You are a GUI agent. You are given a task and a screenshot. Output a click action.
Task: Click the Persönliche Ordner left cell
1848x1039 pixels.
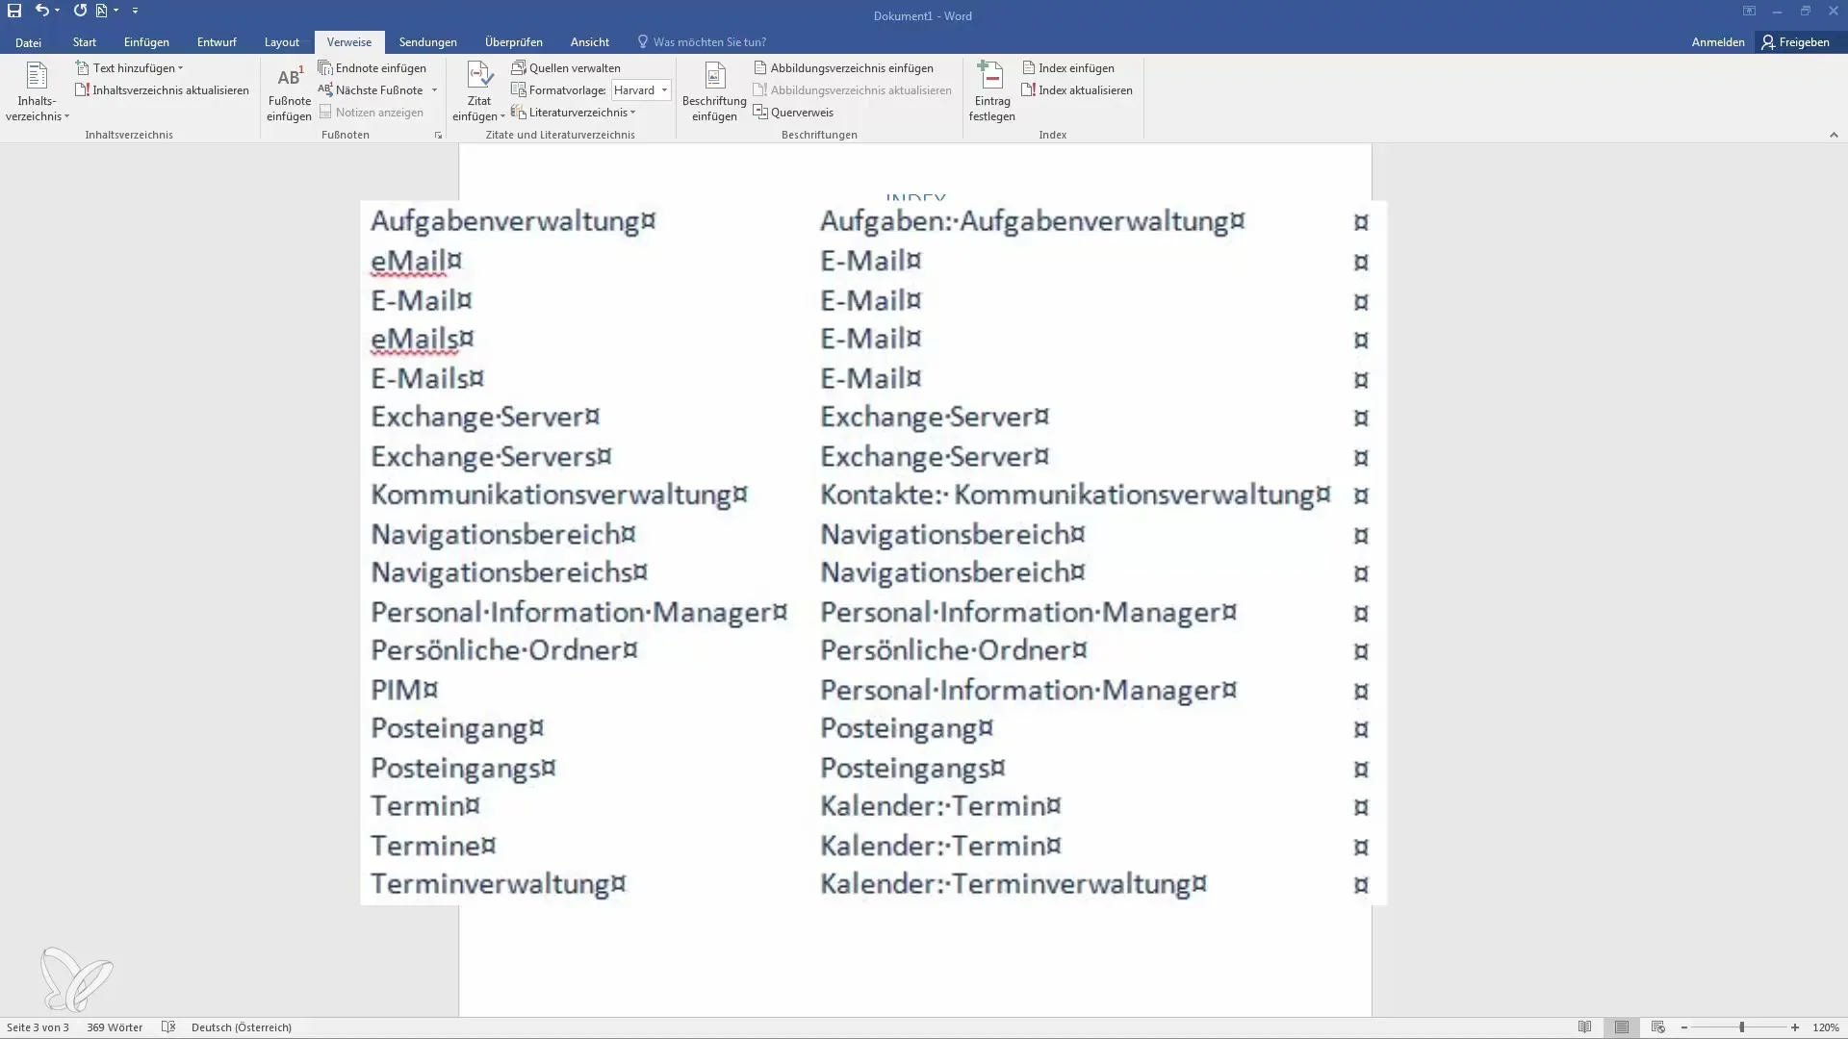504,650
